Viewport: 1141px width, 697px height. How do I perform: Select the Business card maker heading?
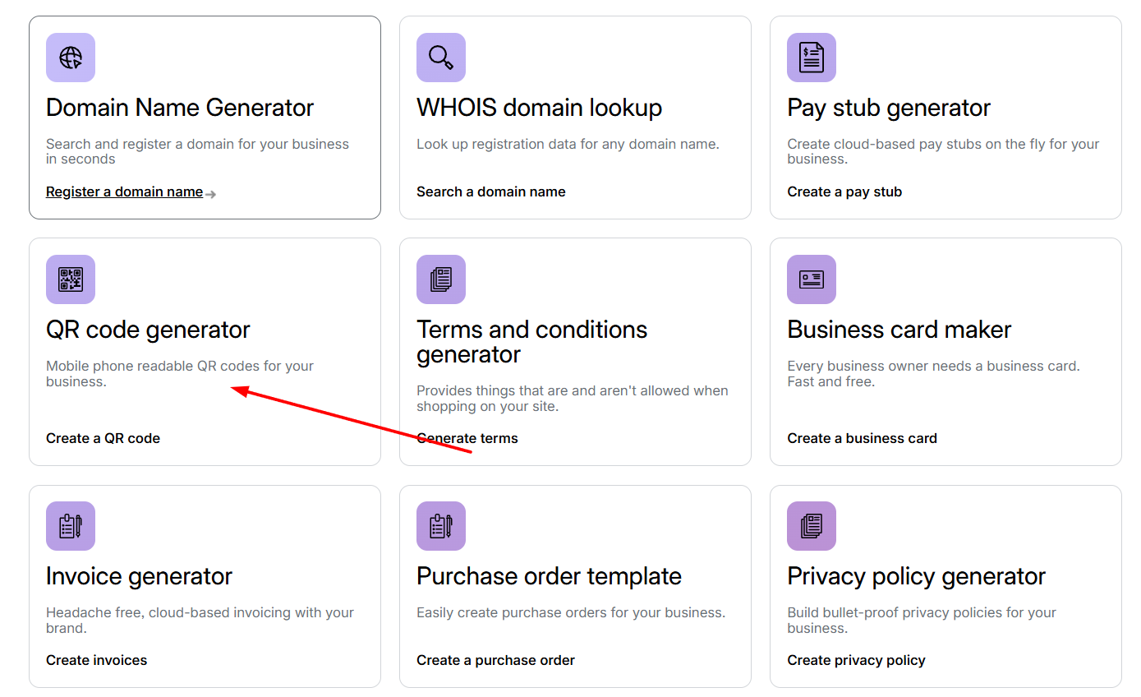[899, 330]
